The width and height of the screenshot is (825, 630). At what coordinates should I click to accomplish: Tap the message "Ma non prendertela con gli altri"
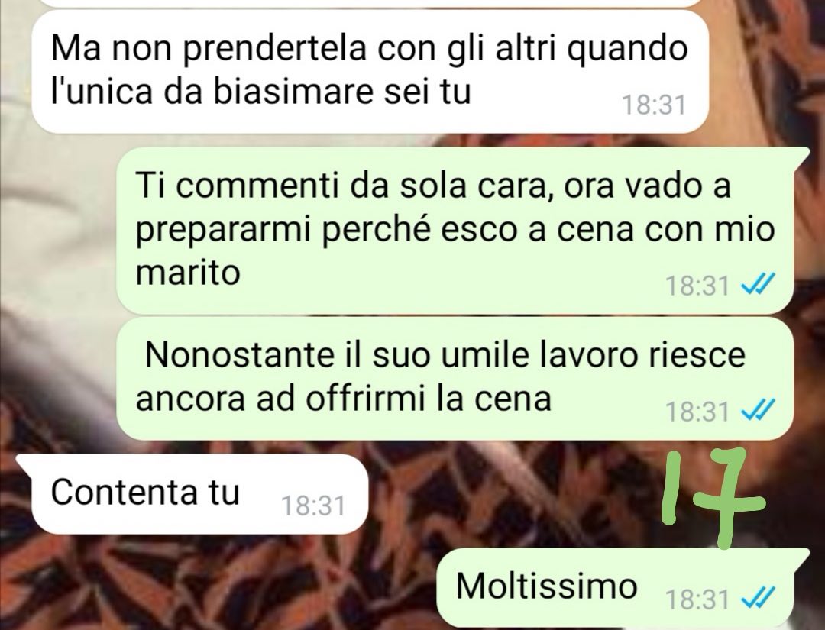click(x=370, y=71)
